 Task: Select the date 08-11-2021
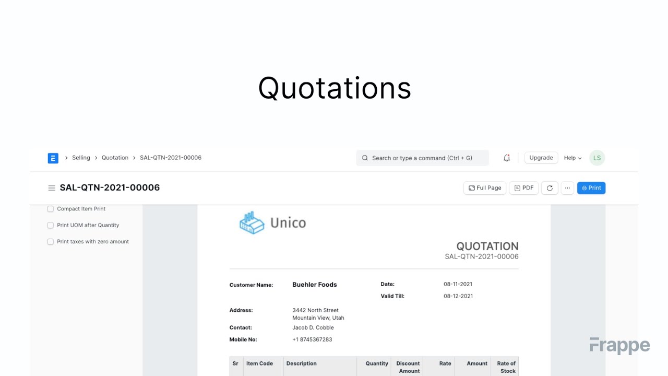coord(458,284)
